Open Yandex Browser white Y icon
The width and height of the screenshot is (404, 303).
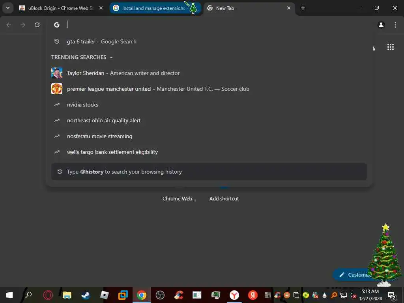[x=234, y=295]
